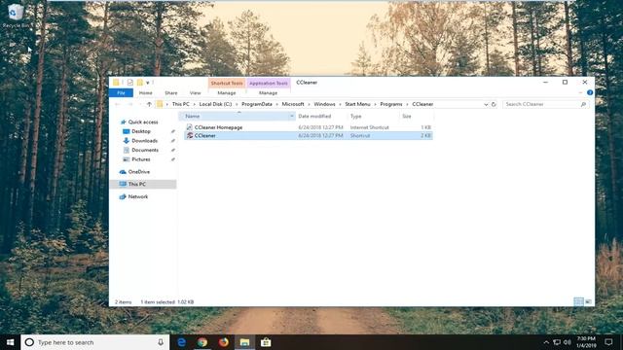Click the New Folder quick access toolbar icon
The height and width of the screenshot is (350, 623).
[139, 83]
